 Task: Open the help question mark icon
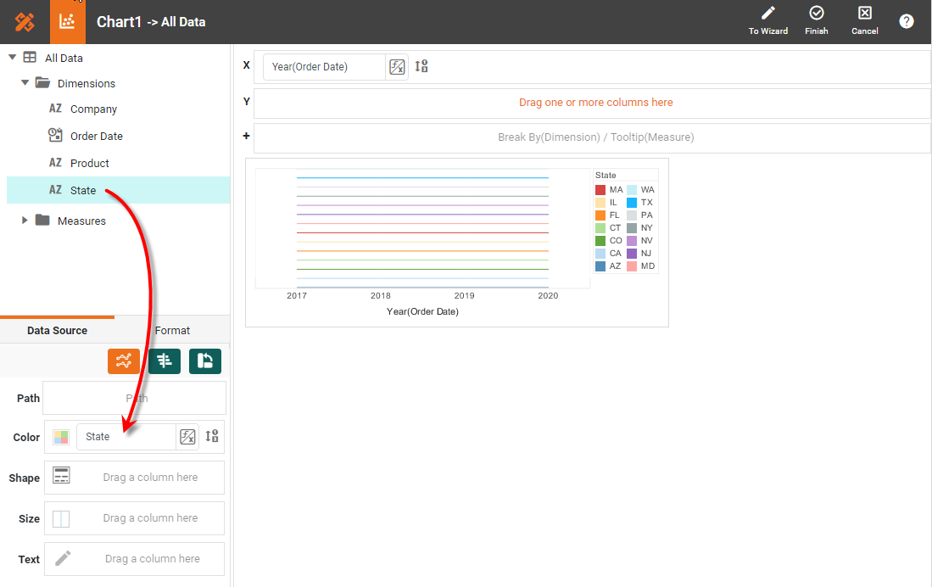coord(907,22)
